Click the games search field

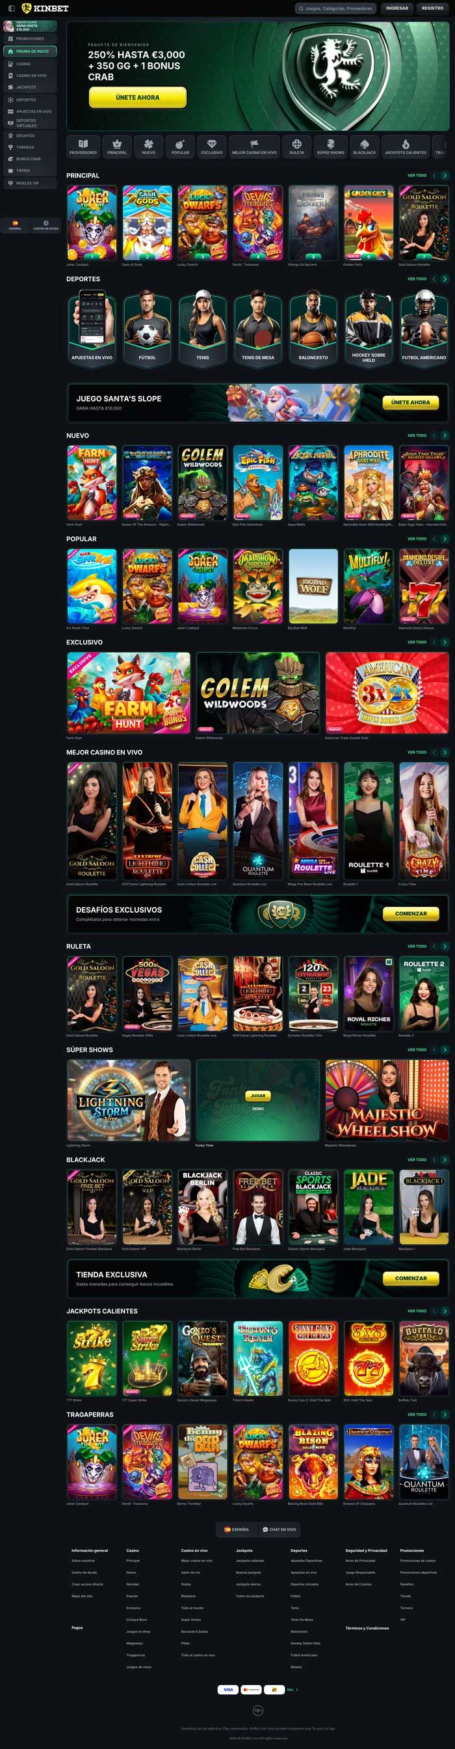pyautogui.click(x=336, y=8)
